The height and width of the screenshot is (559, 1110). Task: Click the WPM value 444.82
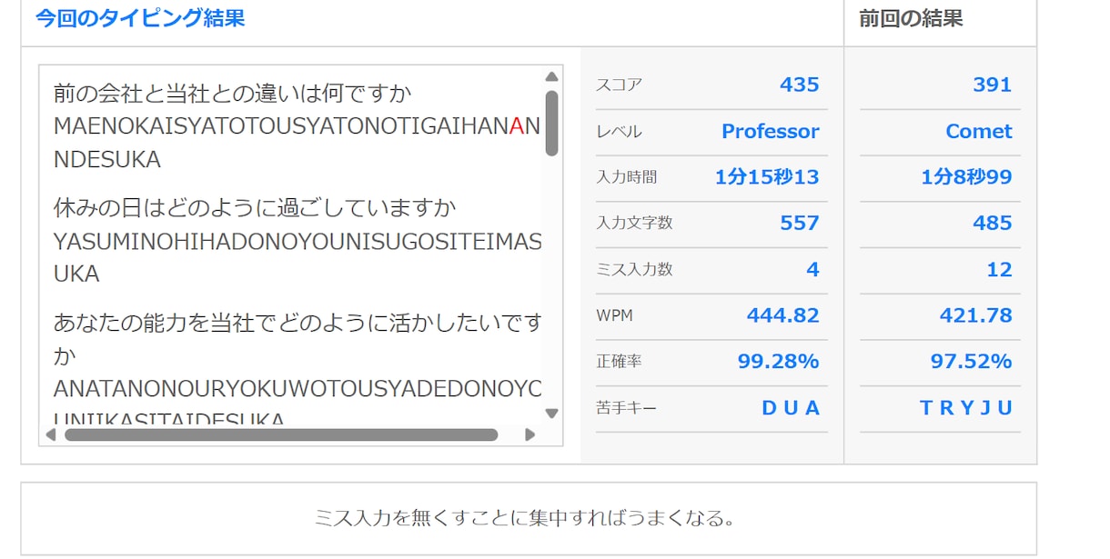click(x=783, y=315)
